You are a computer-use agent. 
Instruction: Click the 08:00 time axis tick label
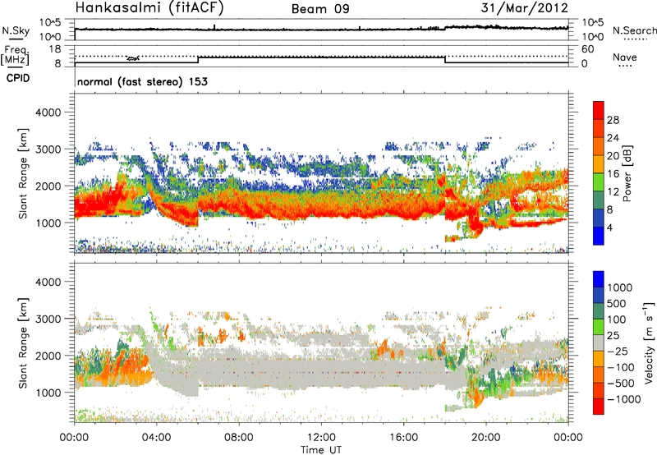tap(239, 438)
